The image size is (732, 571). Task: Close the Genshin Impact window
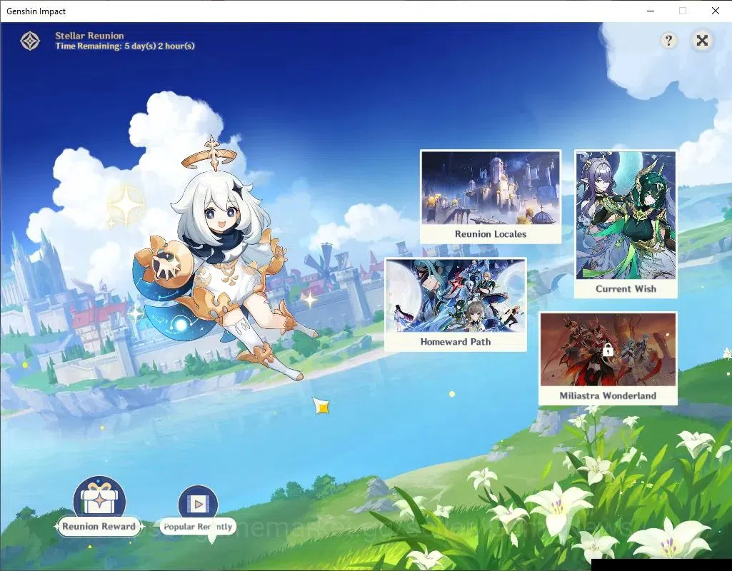point(715,11)
